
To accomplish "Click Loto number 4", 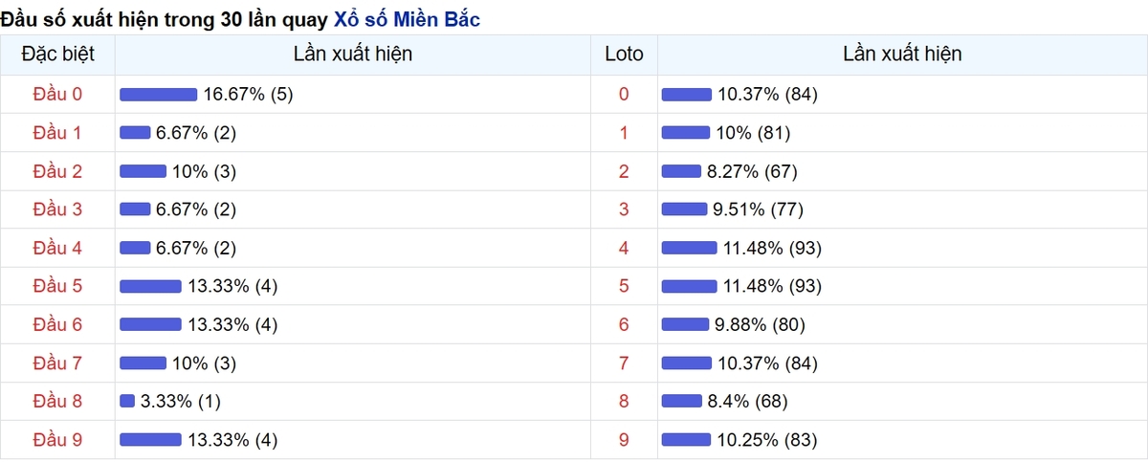I will [x=624, y=248].
